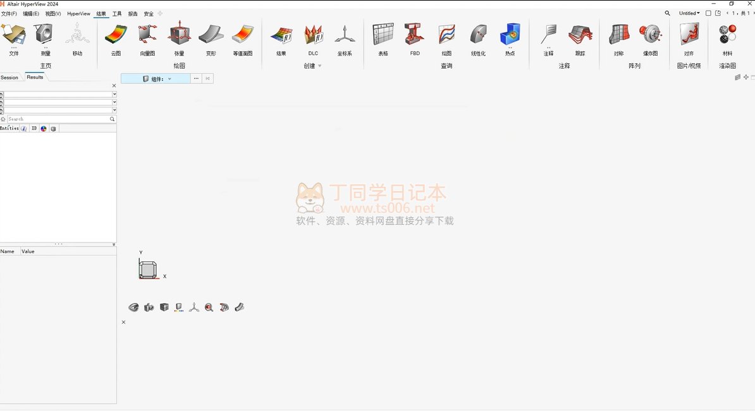Open the 热点 hotspot finder tool
The width and height of the screenshot is (755, 411).
[510, 39]
